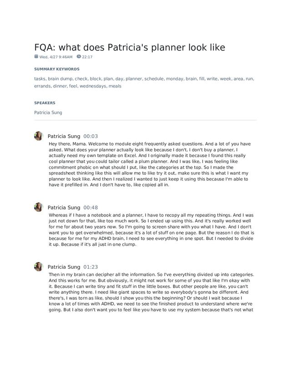The width and height of the screenshot is (291, 377).
Task: Click the 'planner' summary keyword
Action: [134, 78]
